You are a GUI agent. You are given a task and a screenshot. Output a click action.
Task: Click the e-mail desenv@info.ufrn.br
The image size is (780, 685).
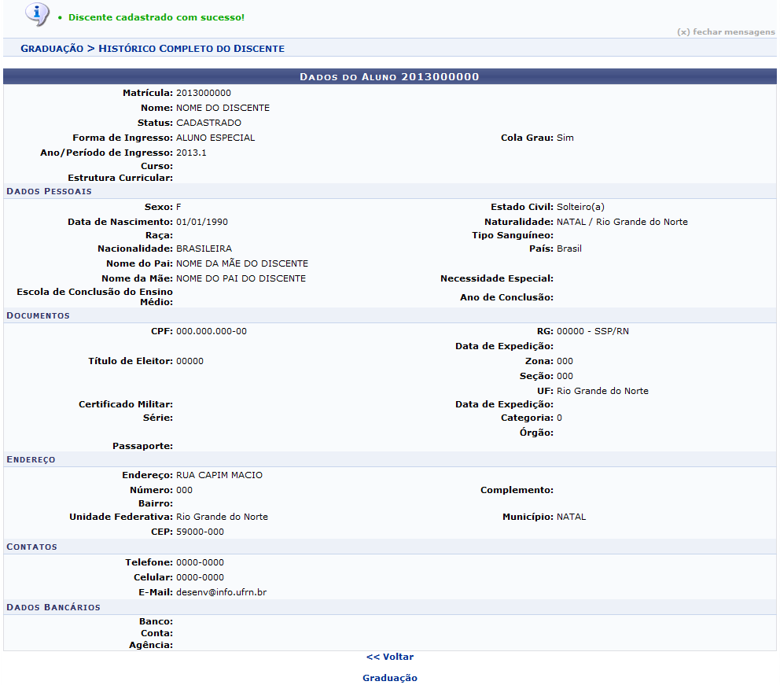pos(221,591)
